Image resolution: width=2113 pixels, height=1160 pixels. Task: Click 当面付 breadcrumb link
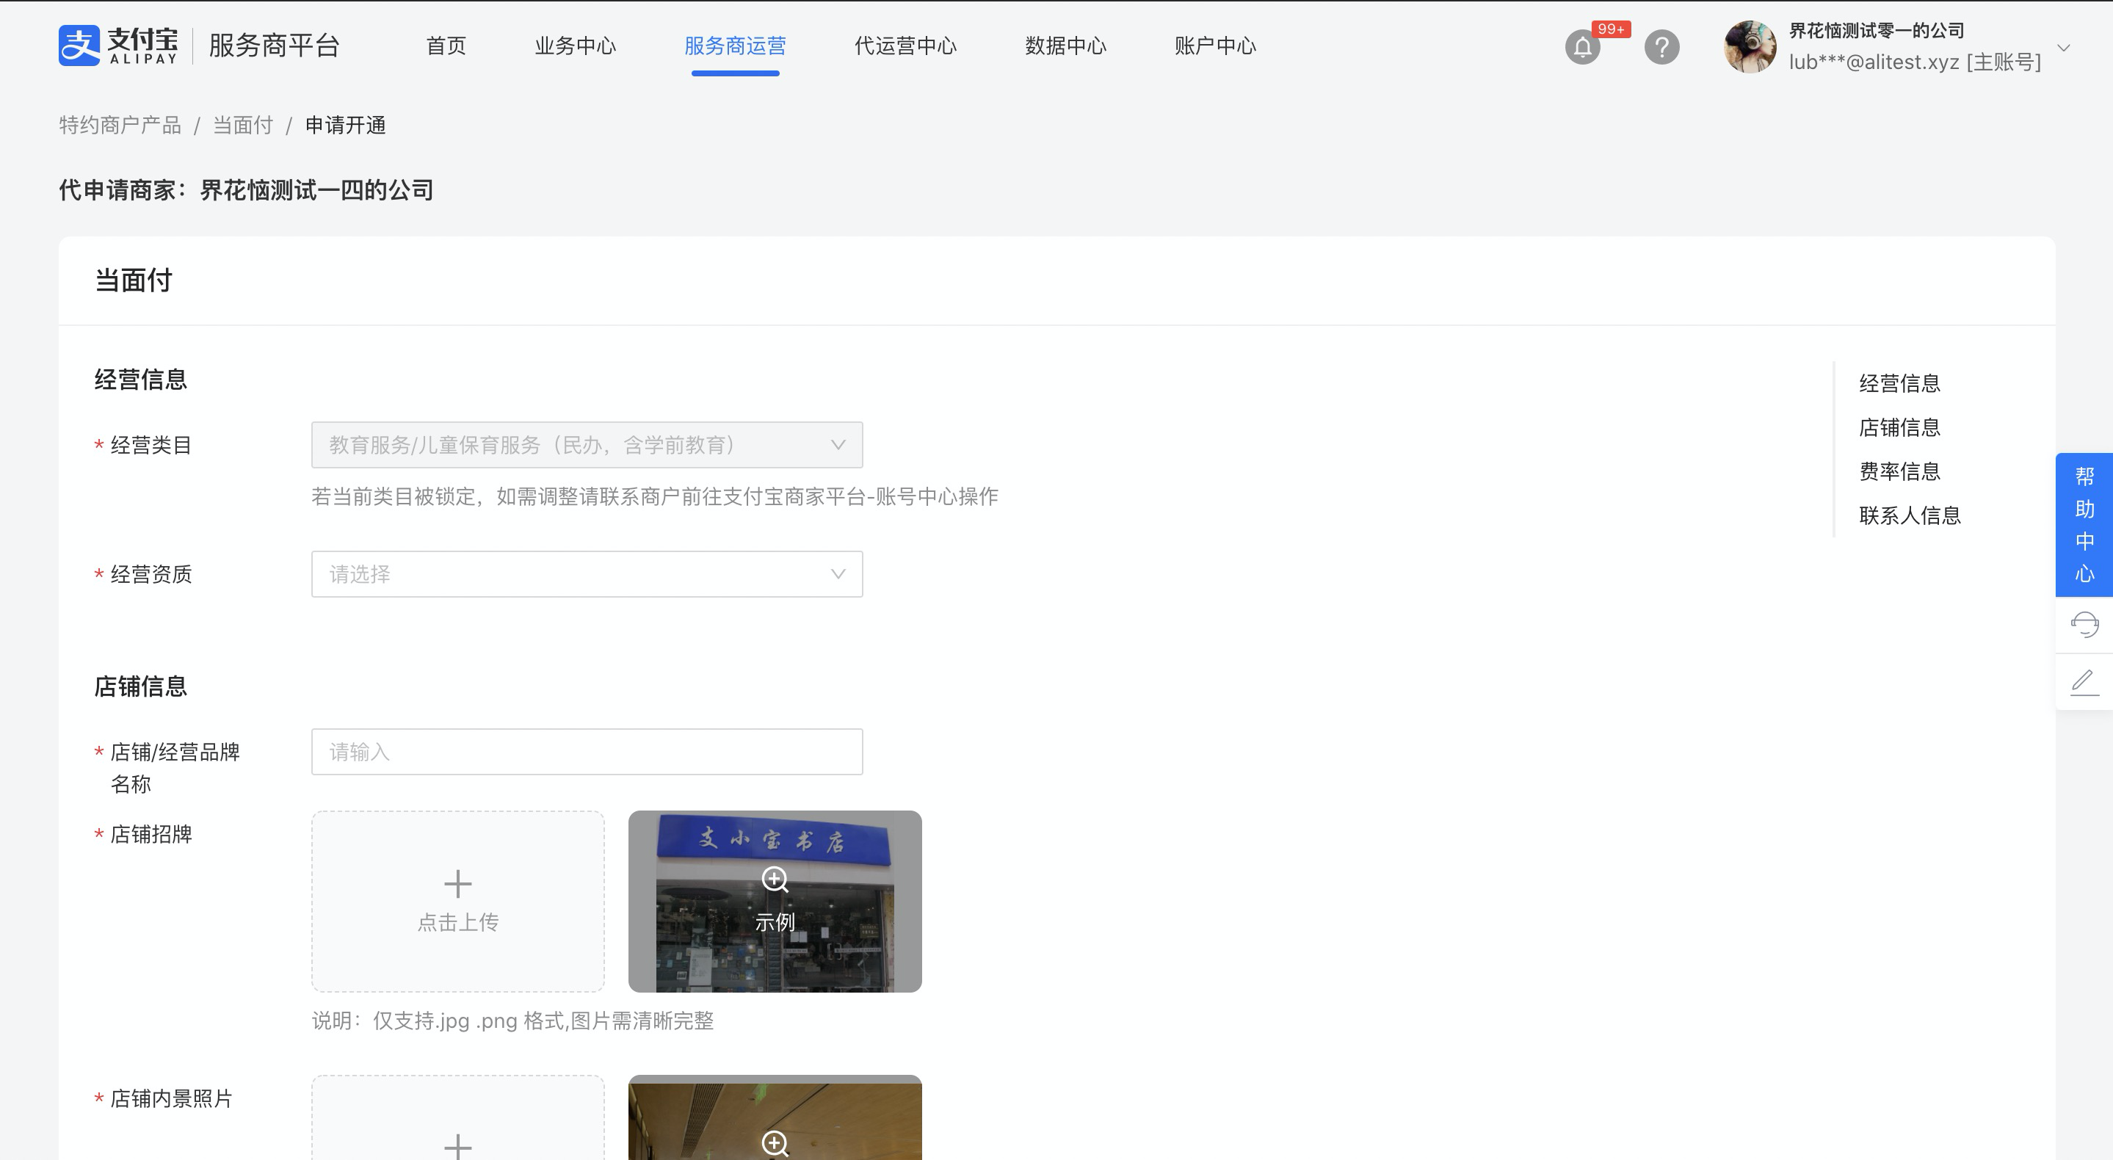pos(243,125)
